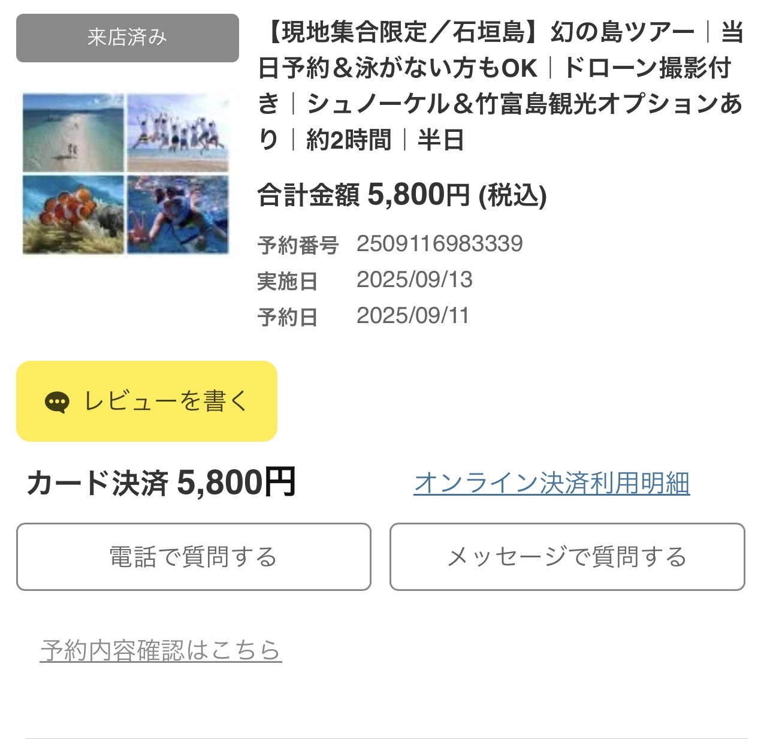This screenshot has height=739, width=773.
Task: Click the 来店済み status badge
Action: 127,38
